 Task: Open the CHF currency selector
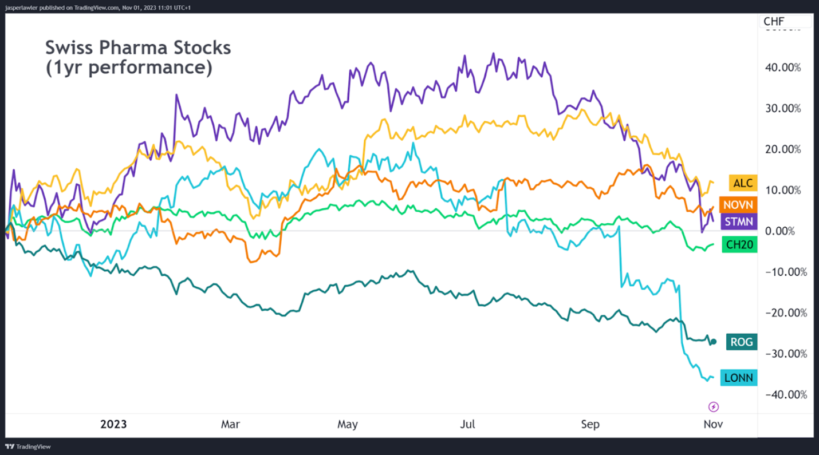[774, 22]
